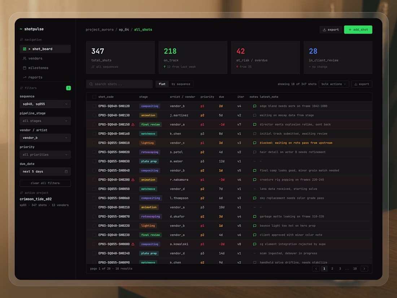Click warning icon on EP03-SQ040-SH0150
397x298 pixels.
[133, 124]
